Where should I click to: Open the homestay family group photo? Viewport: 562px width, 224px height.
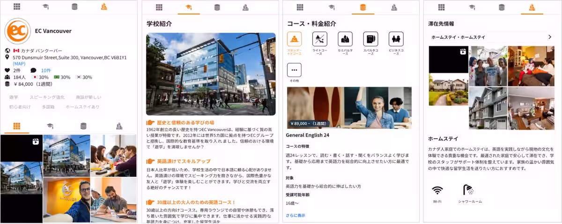click(x=488, y=66)
